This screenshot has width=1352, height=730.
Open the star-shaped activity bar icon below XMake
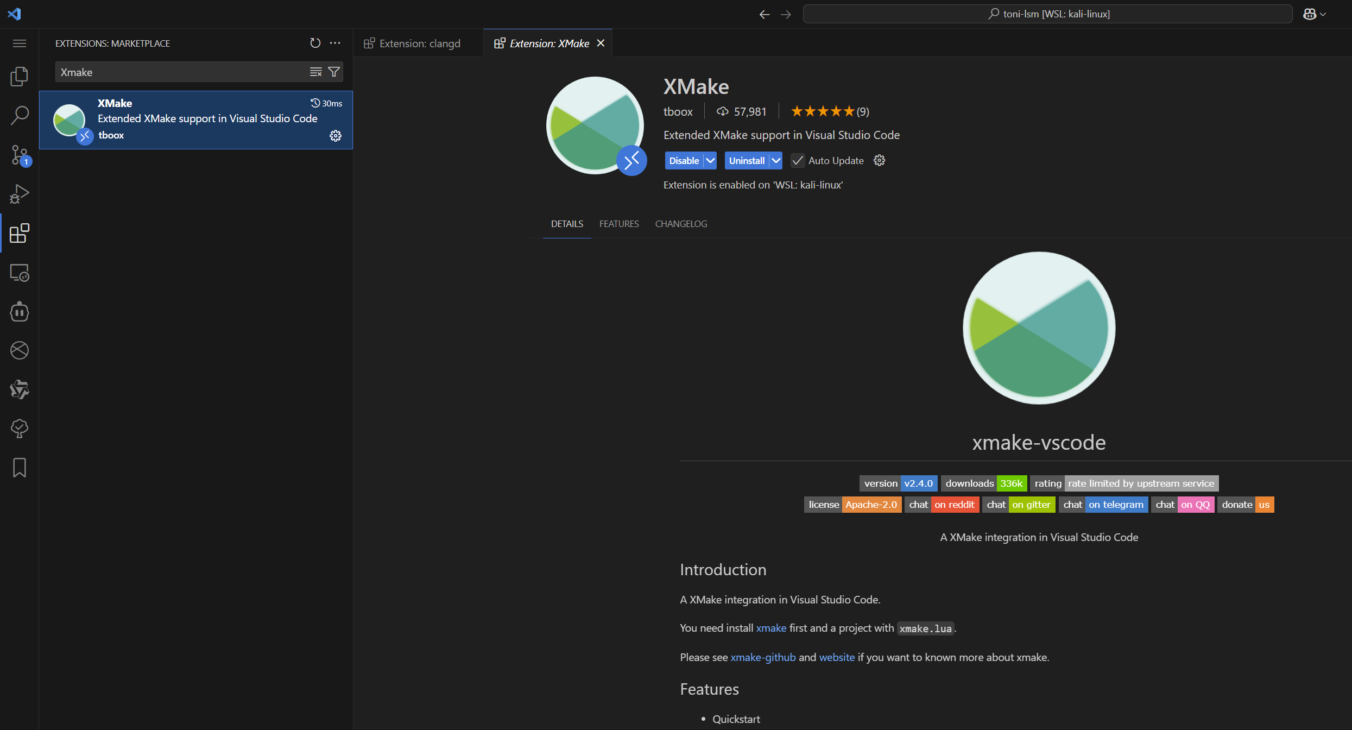(20, 389)
